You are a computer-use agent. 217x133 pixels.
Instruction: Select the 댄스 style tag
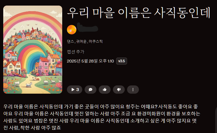[x=70, y=41]
